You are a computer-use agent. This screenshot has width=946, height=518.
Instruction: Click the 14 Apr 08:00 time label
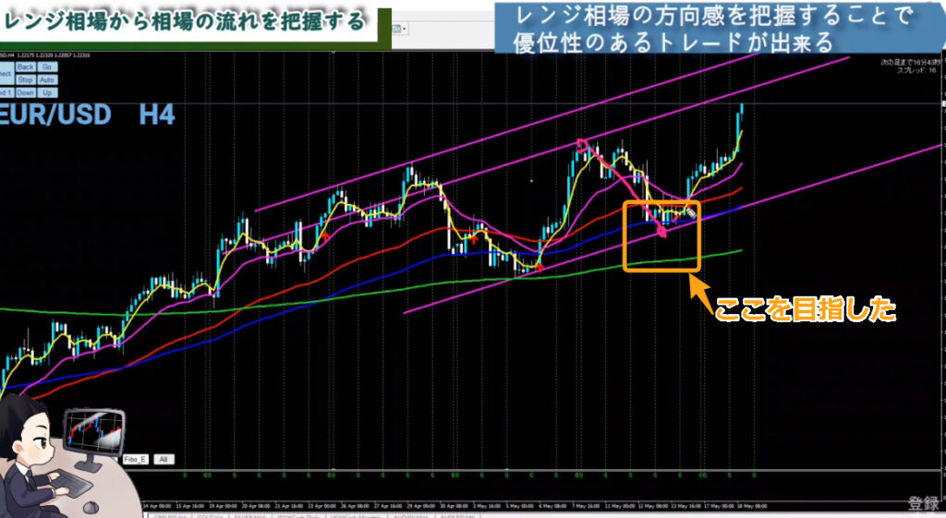pos(157,506)
